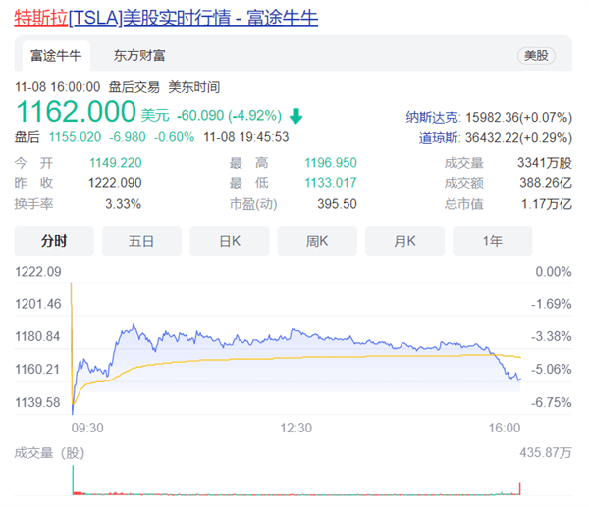Click the -1.69% axis label
This screenshot has width=589, height=507.
[x=552, y=304]
